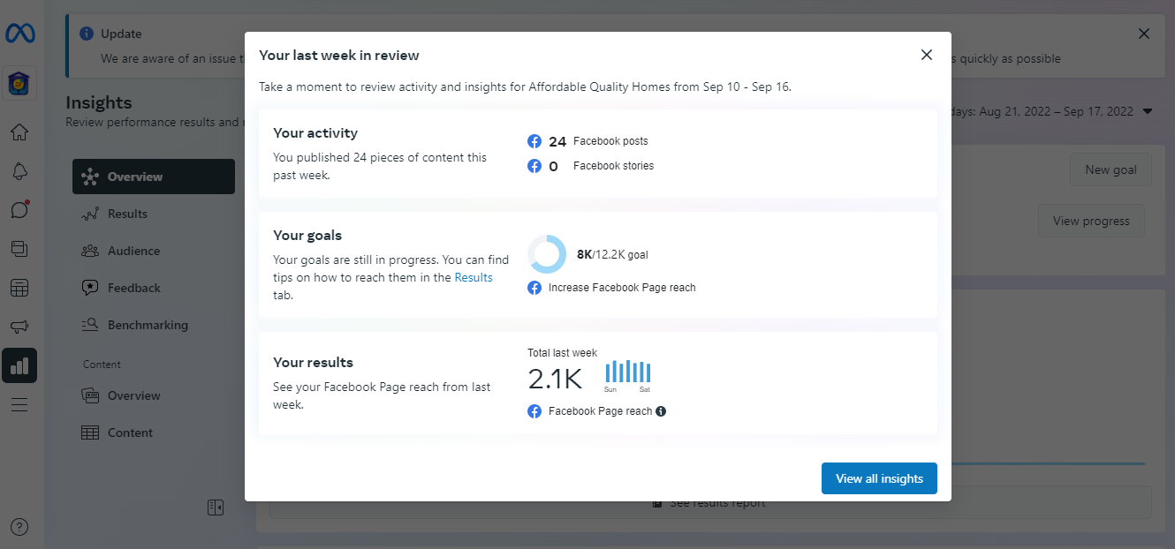This screenshot has height=549, width=1175.
Task: Open the Home icon in sidebar
Action: 19,132
